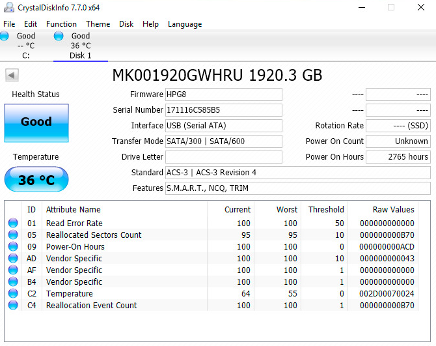Open the File menu

click(x=9, y=24)
